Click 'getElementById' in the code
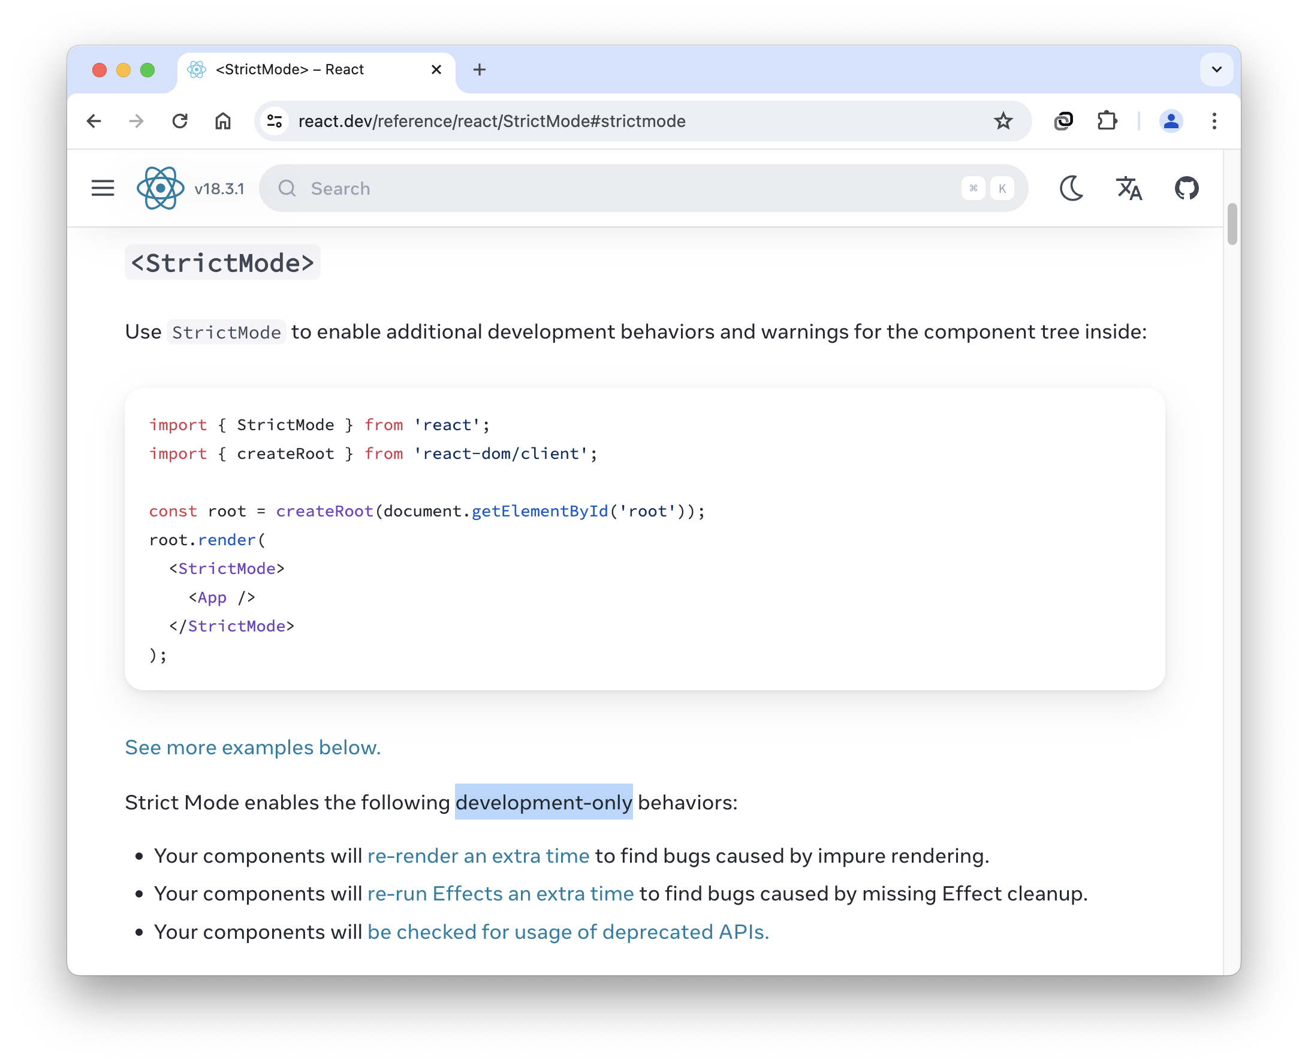1308x1064 pixels. pos(540,511)
